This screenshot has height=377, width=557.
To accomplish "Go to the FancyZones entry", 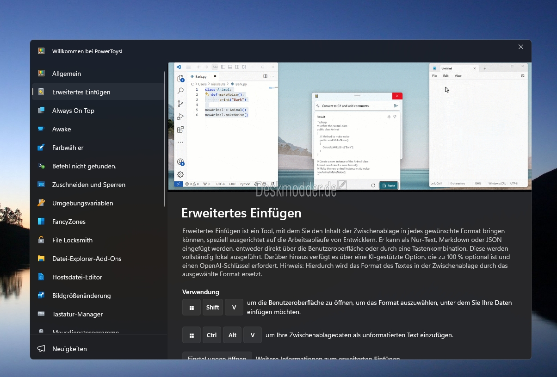I will (98, 222).
